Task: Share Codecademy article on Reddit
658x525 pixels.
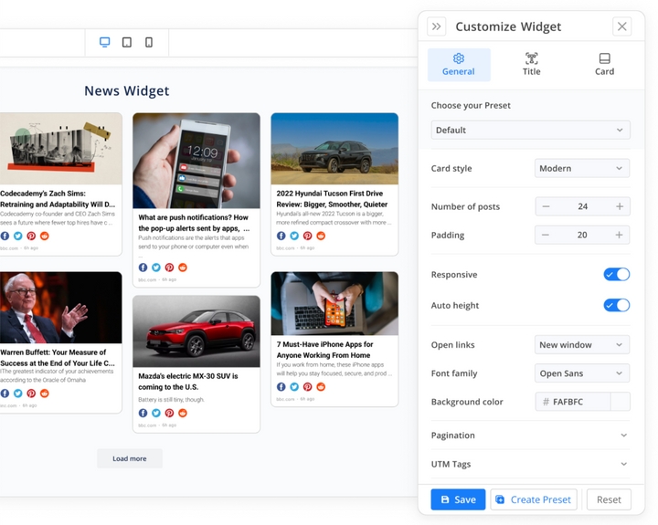Action: click(x=45, y=236)
